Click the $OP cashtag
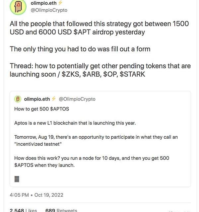The image size is (199, 212). (110, 74)
